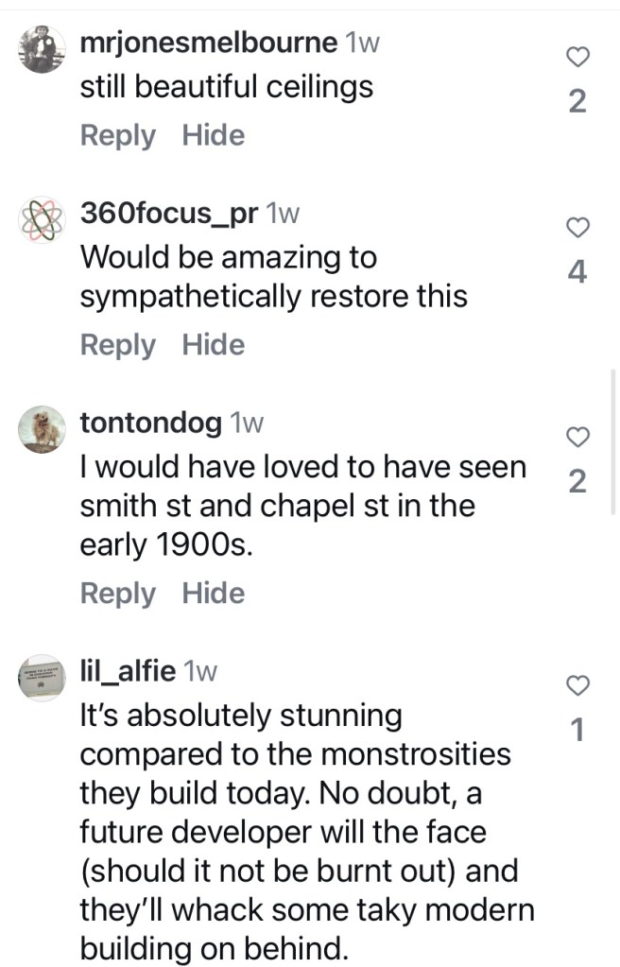Open lil_alfie's profile from username
Screen dimensions: 620x967
[x=128, y=671]
